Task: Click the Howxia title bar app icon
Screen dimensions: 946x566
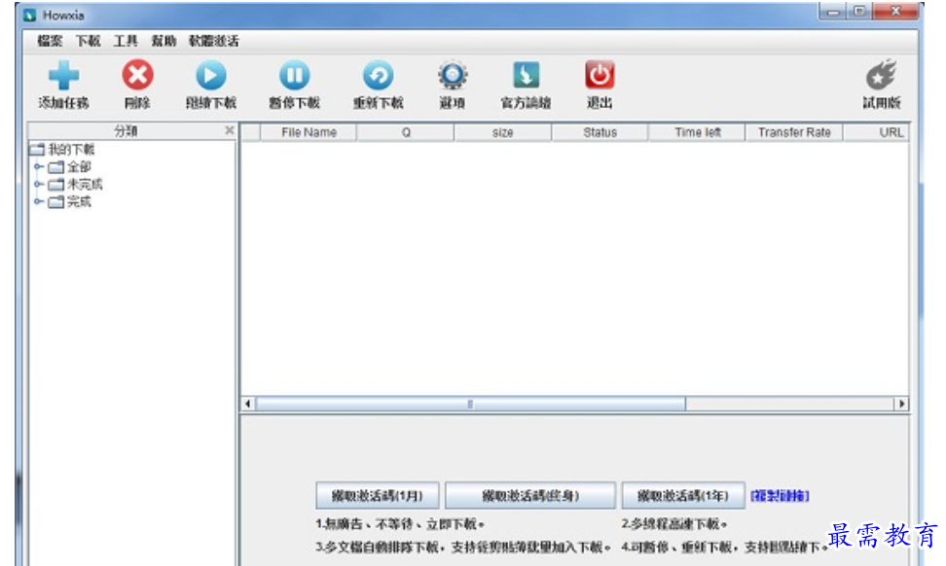Action: 29,15
